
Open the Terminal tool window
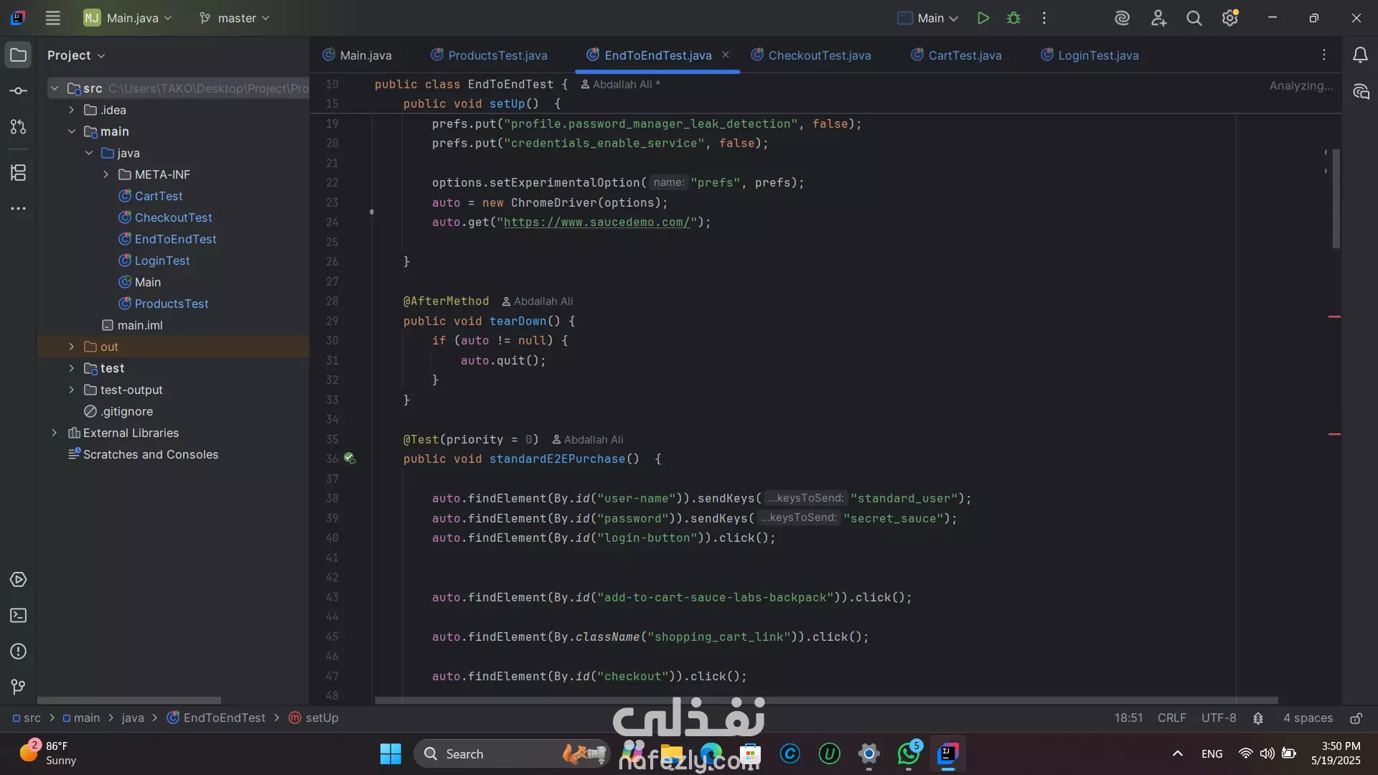tap(18, 616)
